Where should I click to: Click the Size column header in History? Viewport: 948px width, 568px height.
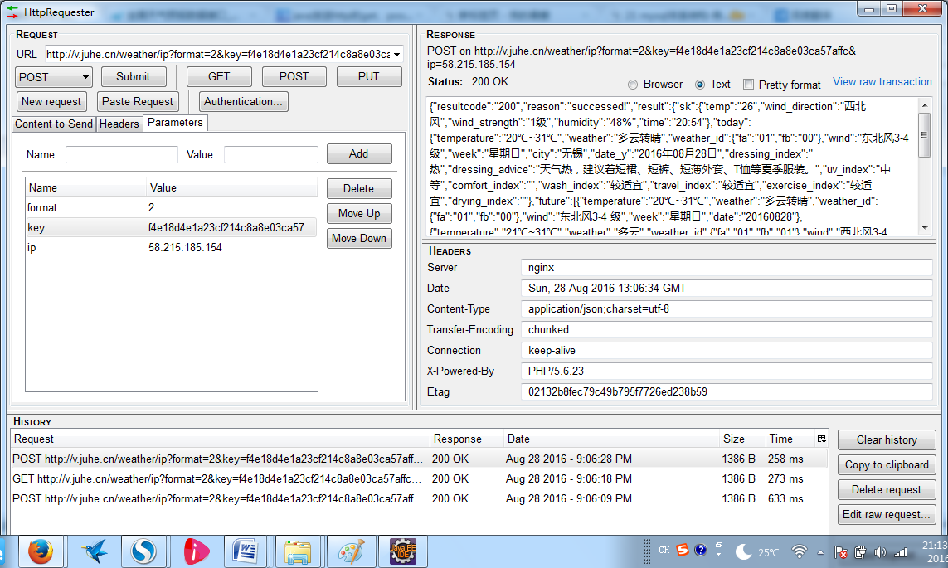[741, 439]
